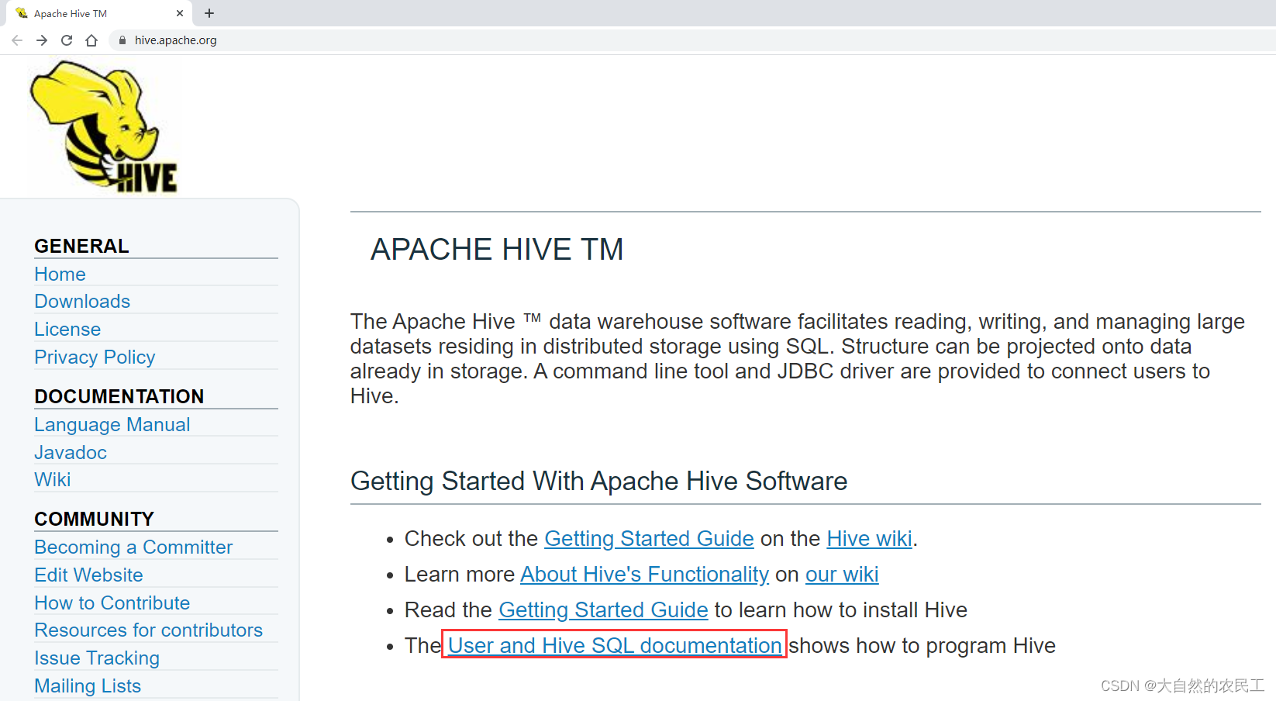The height and width of the screenshot is (701, 1276).
Task: Open the License sidebar link
Action: pos(67,330)
